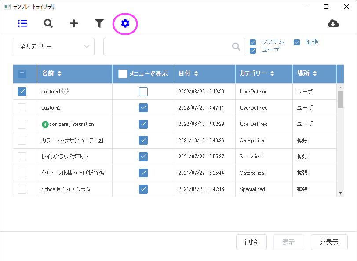Enable menu display for custom1
Screen dimensions: 357x261
[x=143, y=92]
